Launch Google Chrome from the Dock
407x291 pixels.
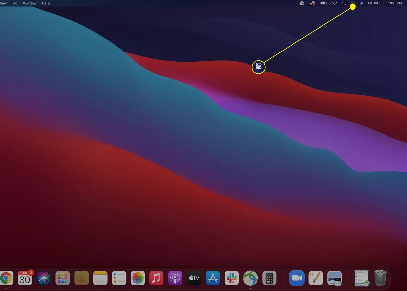tap(6, 278)
